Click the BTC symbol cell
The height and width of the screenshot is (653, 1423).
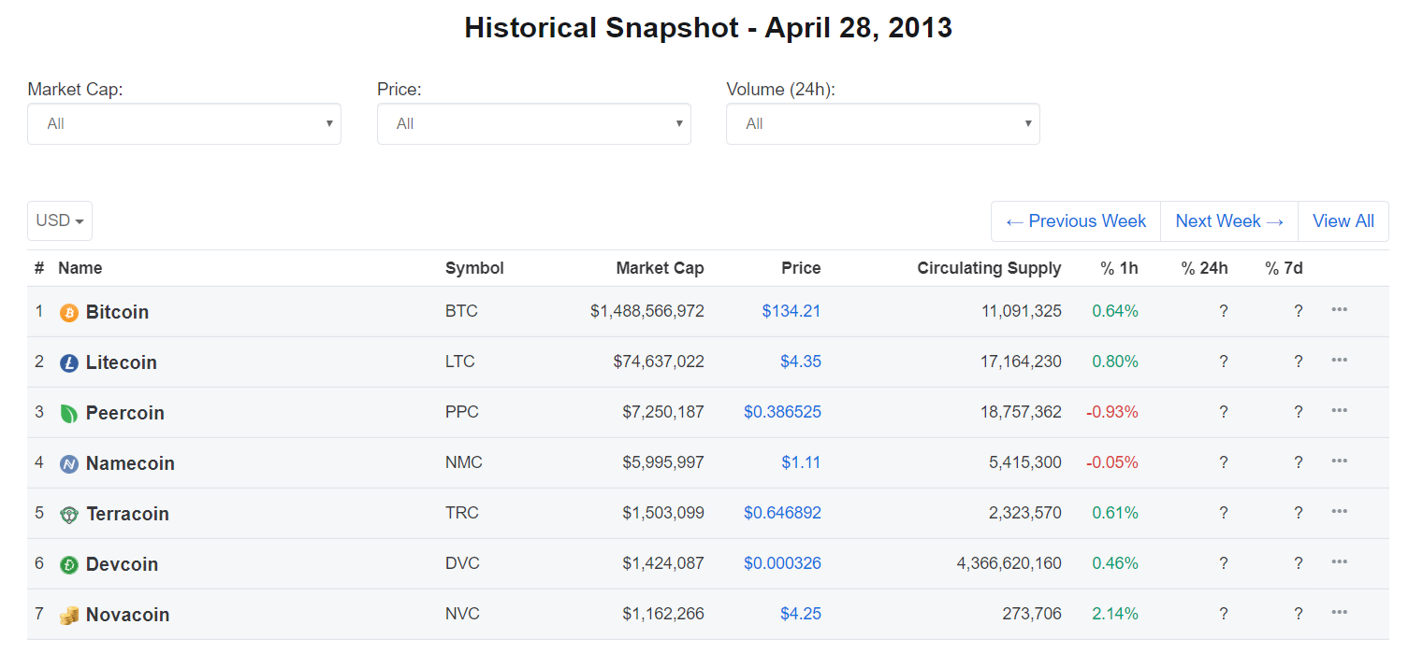(x=461, y=311)
